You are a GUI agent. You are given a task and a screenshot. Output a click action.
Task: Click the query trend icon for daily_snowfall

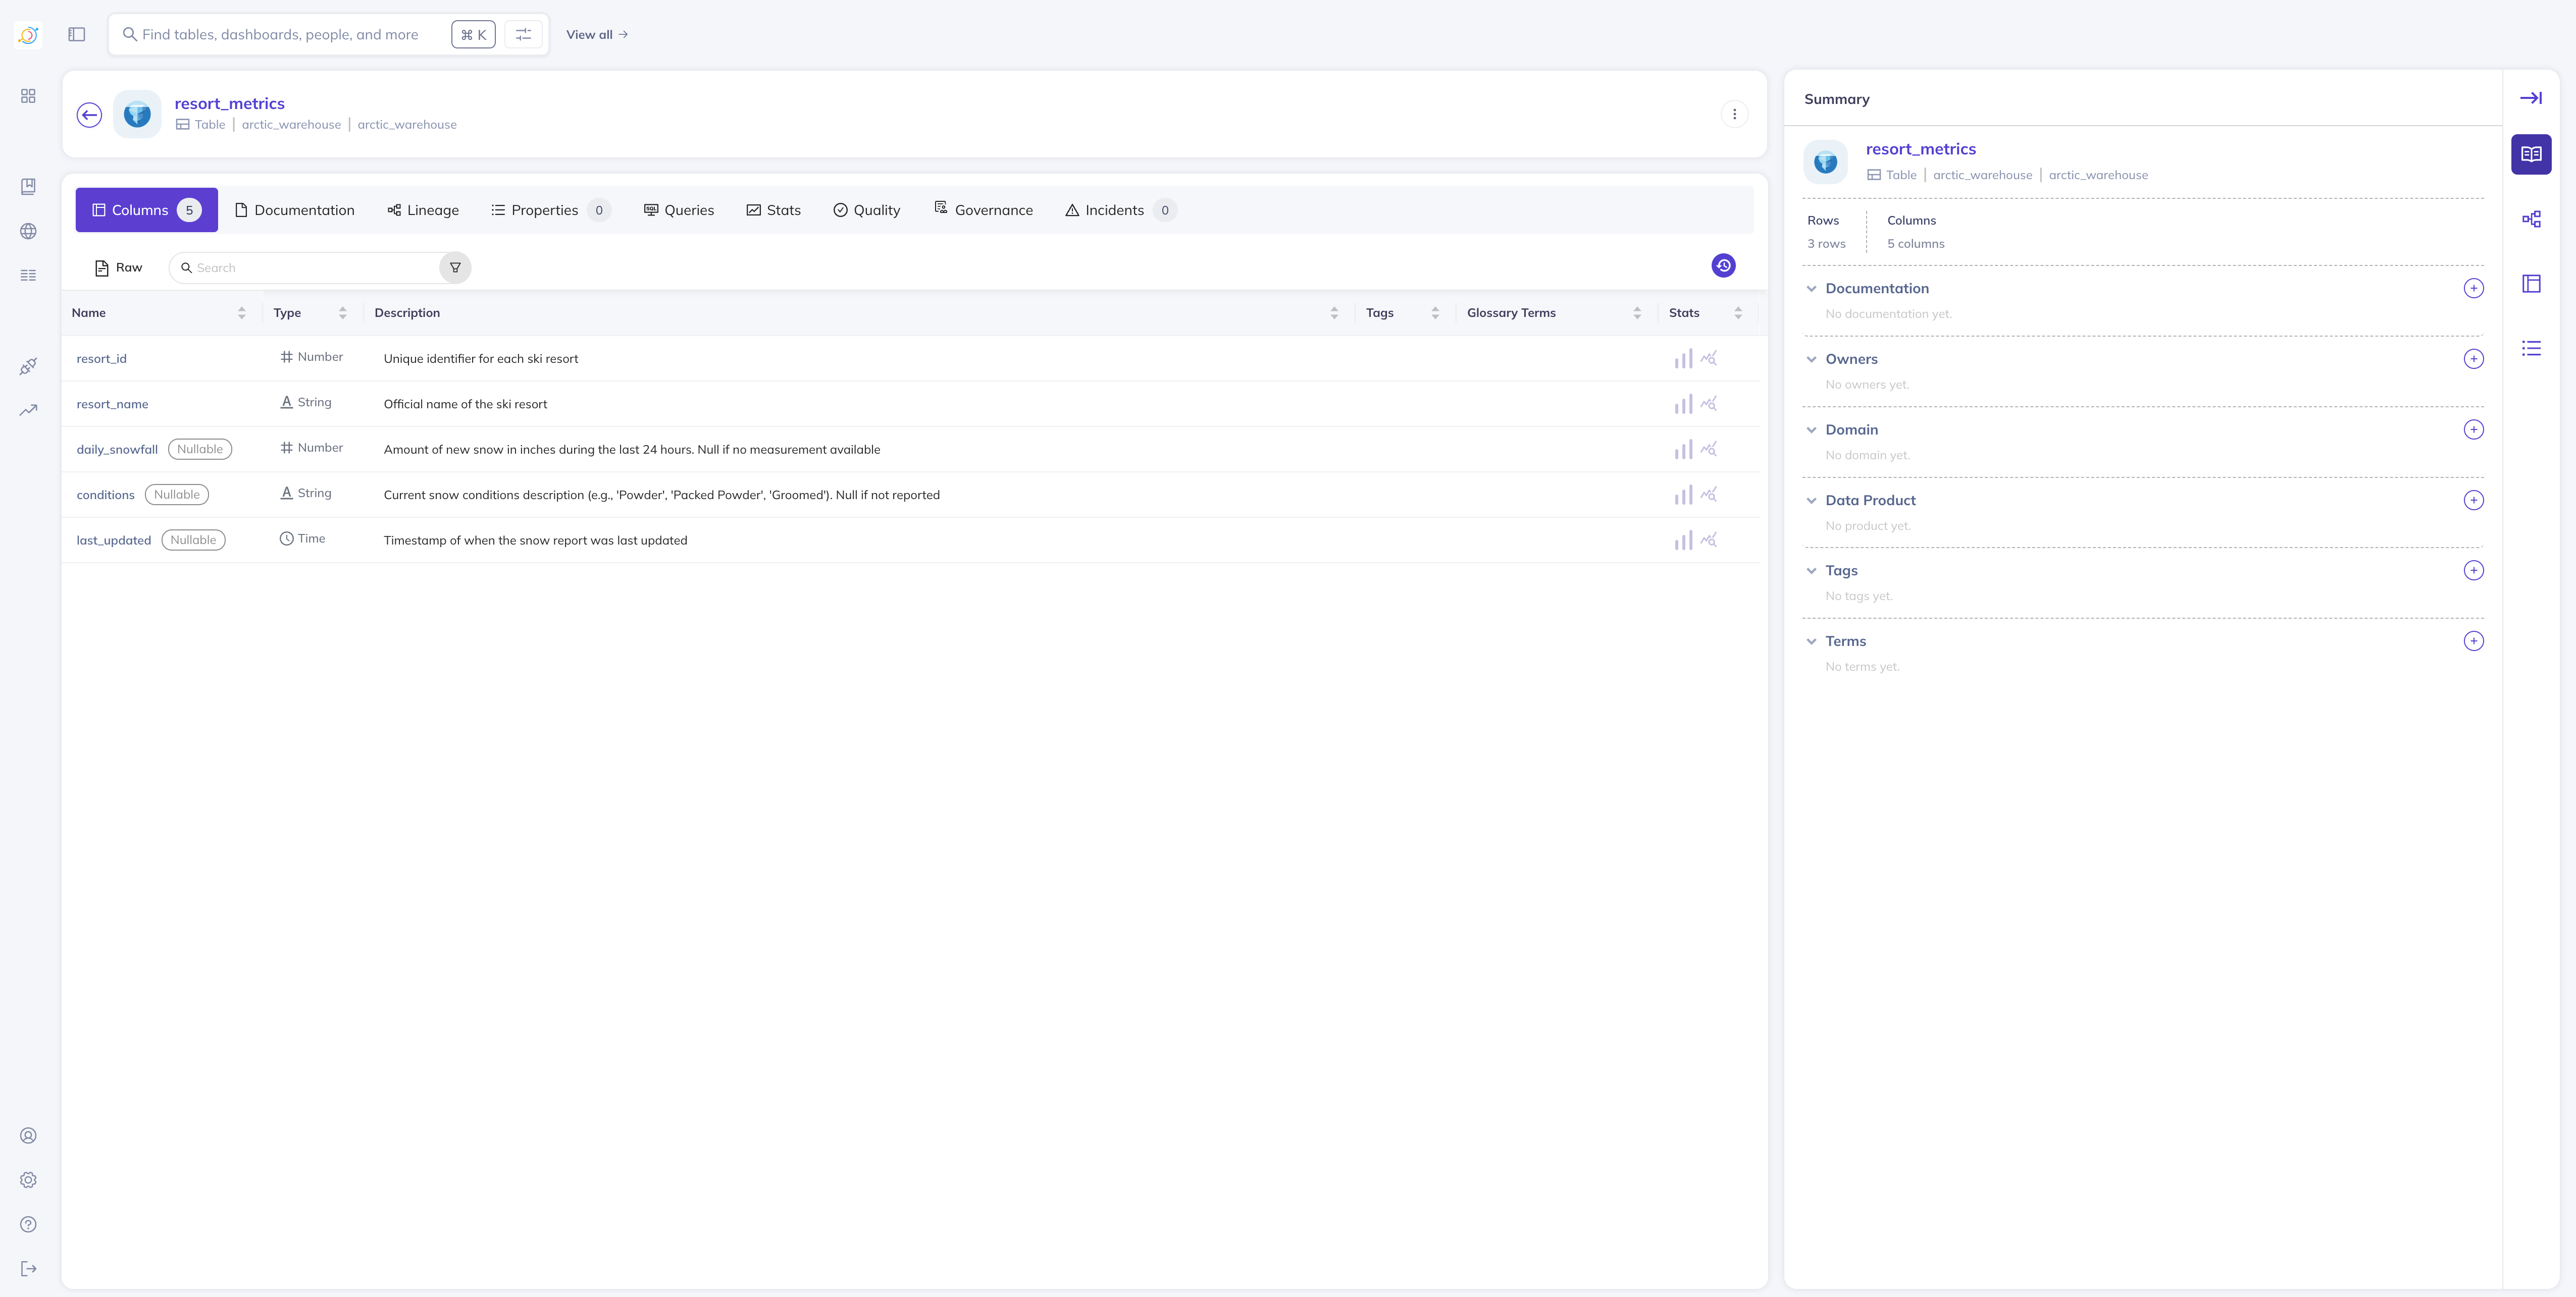tap(1710, 449)
